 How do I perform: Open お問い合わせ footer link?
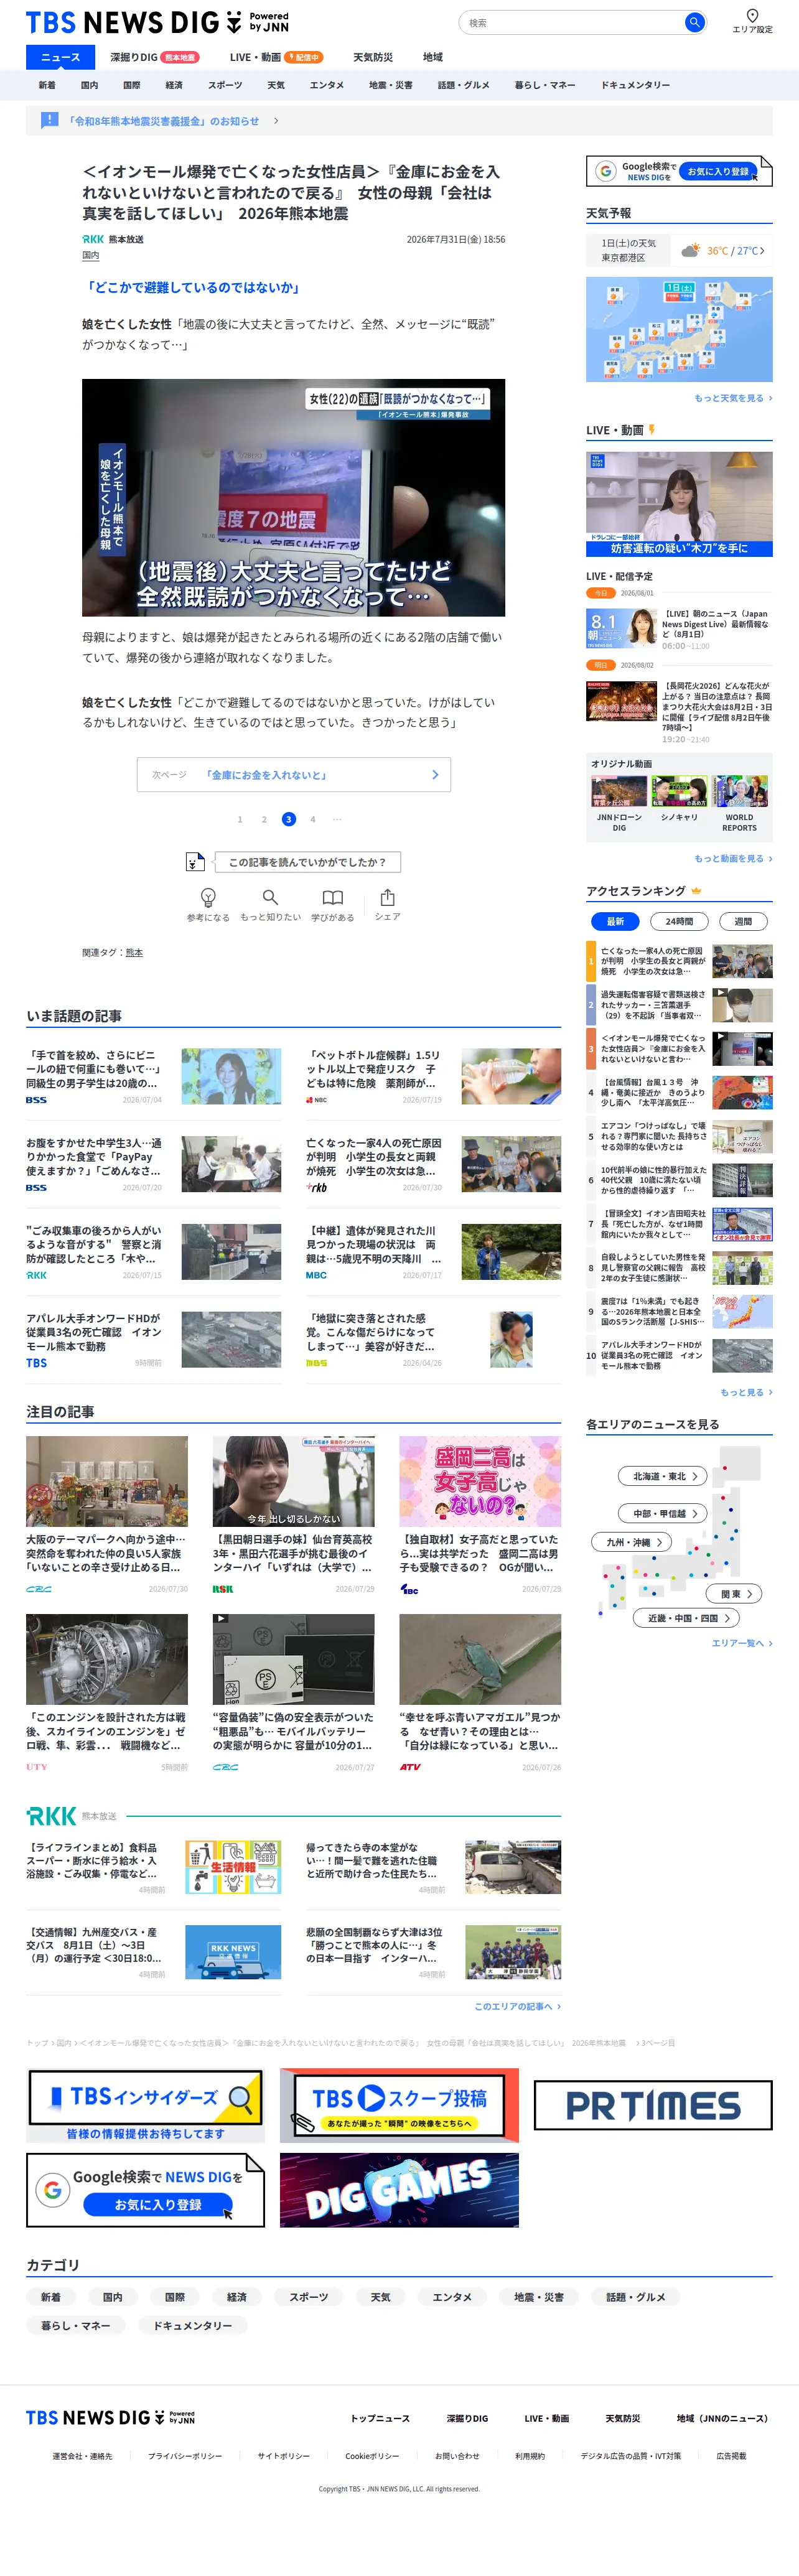[x=457, y=2455]
